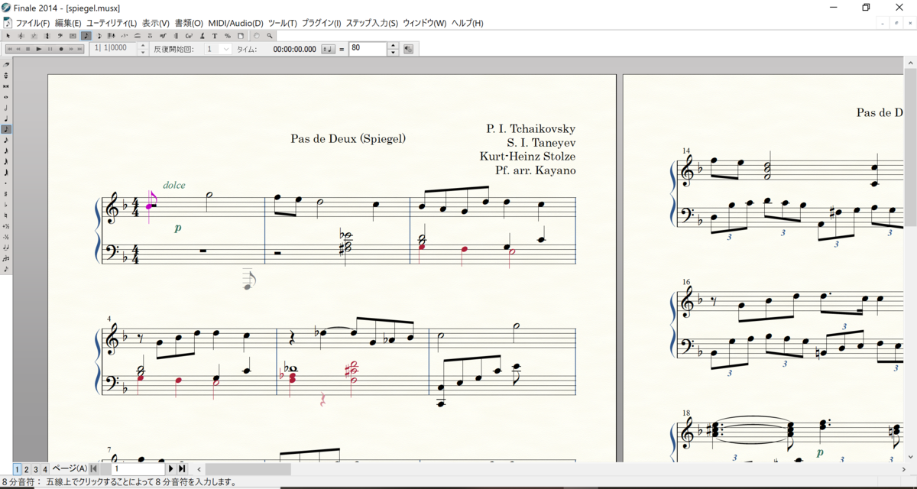
Task: Pause playback in playback controls
Action: [50, 49]
